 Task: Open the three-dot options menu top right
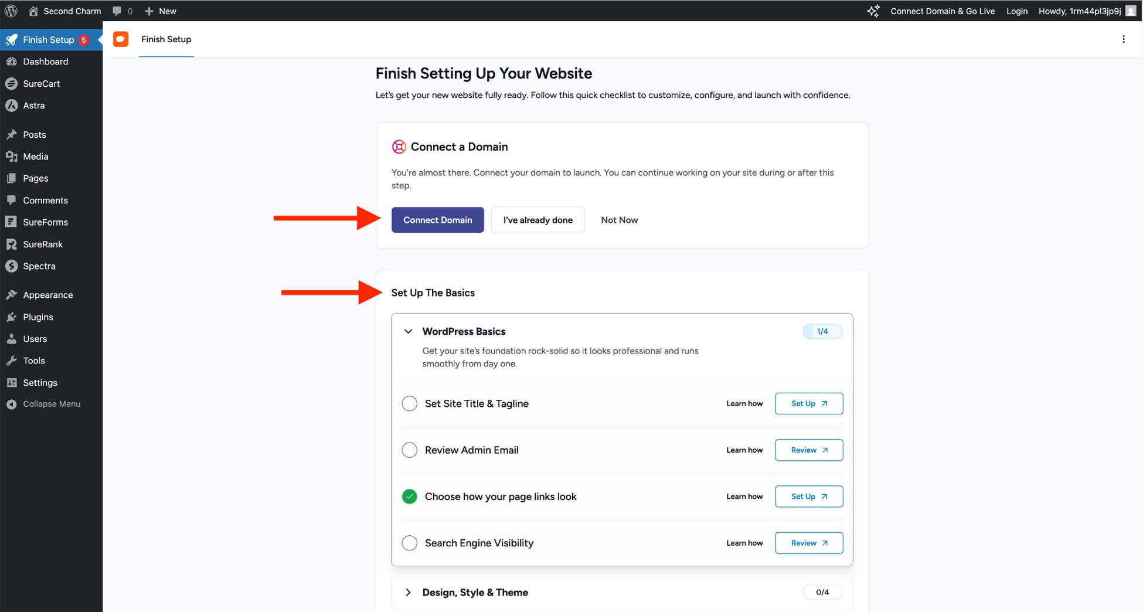(1124, 39)
